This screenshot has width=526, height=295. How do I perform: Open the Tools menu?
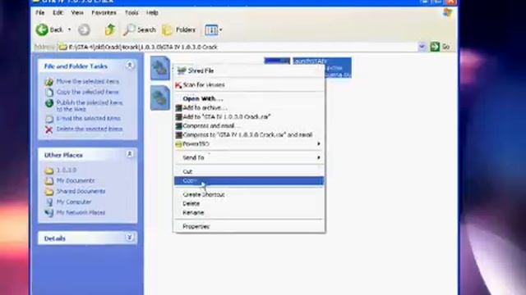[131, 13]
